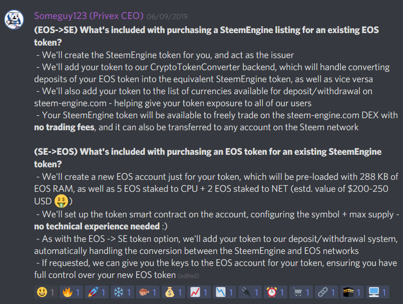Click the desktop computer reaction
The height and width of the screenshot is (304, 403).
[377, 291]
